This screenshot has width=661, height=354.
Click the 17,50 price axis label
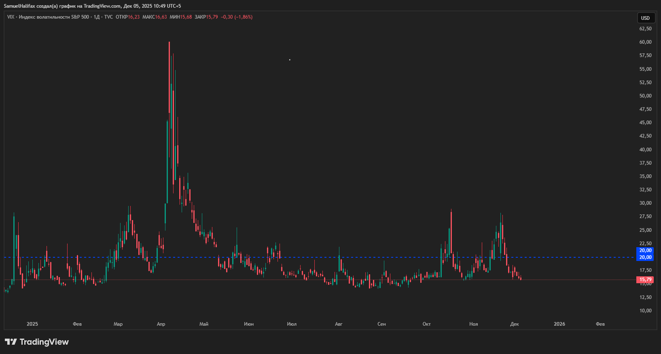646,270
